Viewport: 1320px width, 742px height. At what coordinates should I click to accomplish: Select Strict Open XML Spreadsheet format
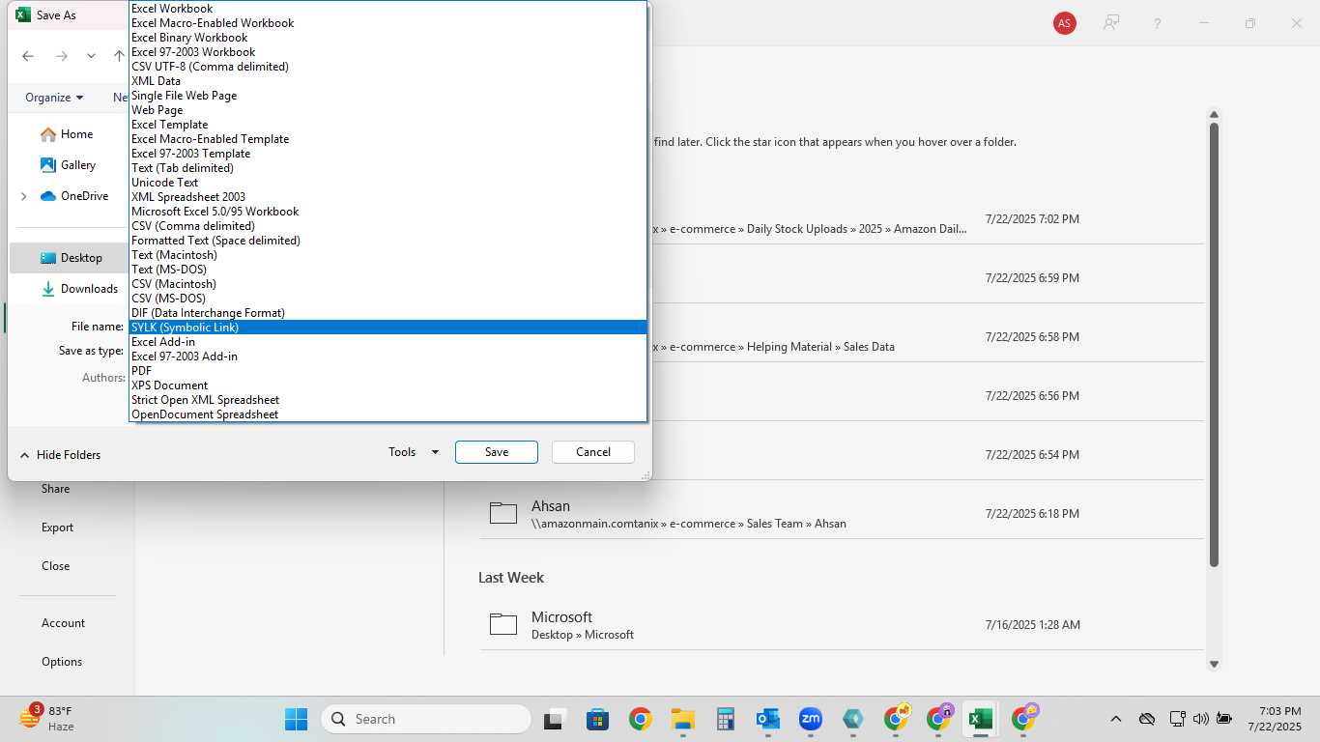(387, 400)
